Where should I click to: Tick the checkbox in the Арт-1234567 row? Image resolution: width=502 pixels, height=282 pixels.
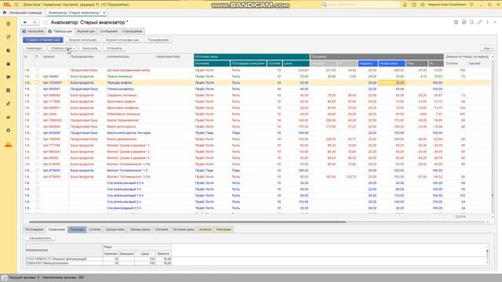37,82
